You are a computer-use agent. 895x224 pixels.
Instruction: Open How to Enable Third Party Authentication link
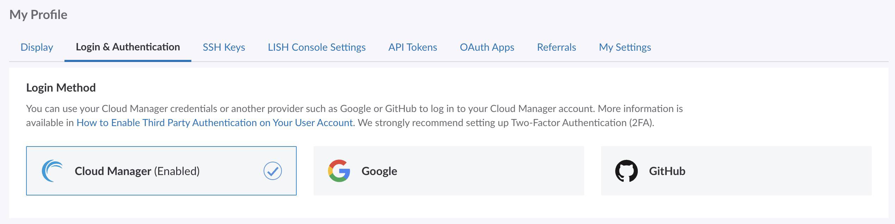click(x=215, y=123)
